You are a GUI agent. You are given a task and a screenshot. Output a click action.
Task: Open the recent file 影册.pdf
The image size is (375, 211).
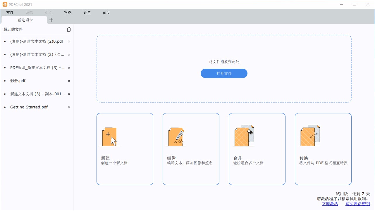click(18, 81)
